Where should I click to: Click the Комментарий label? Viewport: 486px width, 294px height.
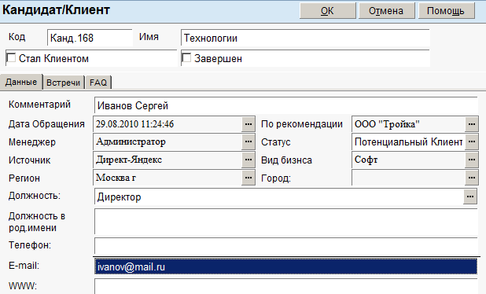pyautogui.click(x=39, y=105)
